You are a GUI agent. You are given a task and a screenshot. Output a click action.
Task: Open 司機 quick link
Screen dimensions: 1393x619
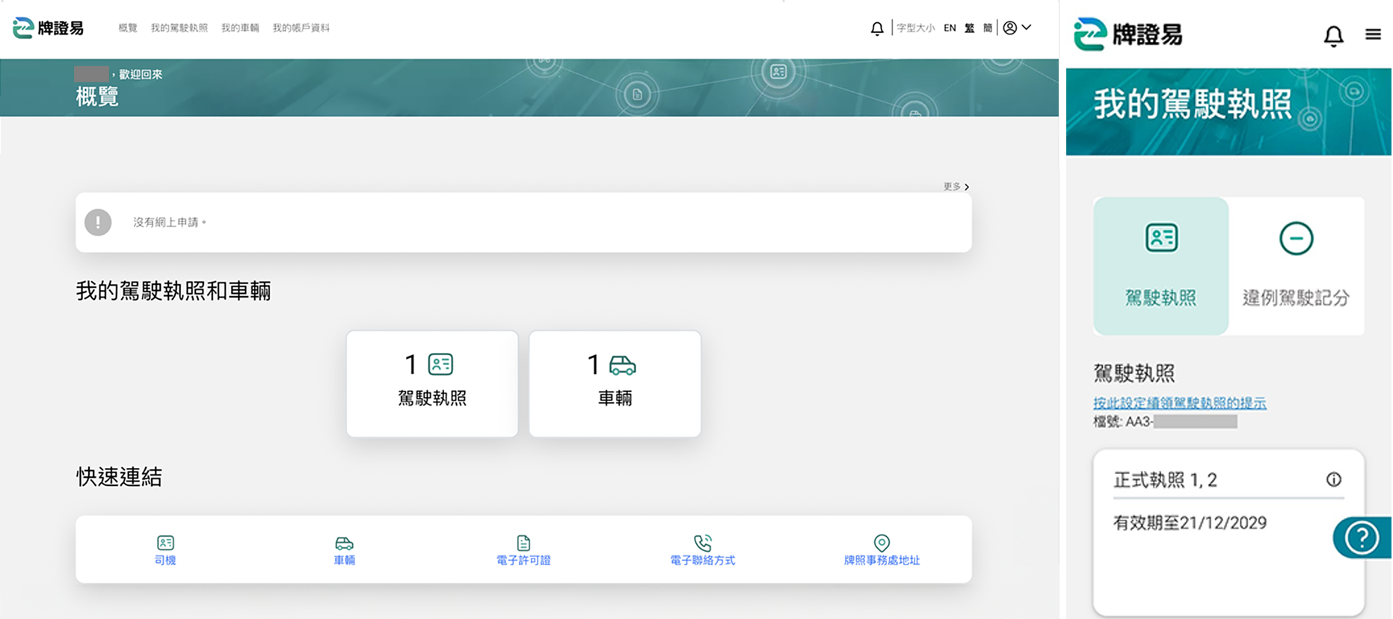click(x=165, y=550)
